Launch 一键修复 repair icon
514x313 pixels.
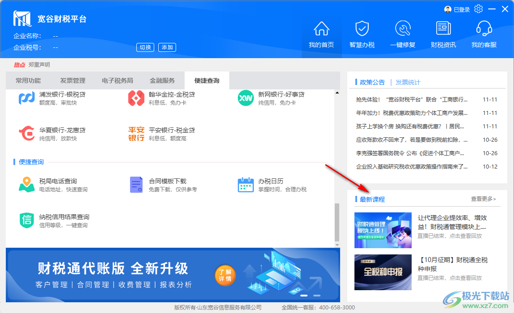403,29
